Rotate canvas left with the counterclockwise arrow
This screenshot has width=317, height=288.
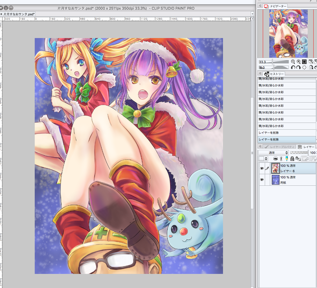point(293,67)
